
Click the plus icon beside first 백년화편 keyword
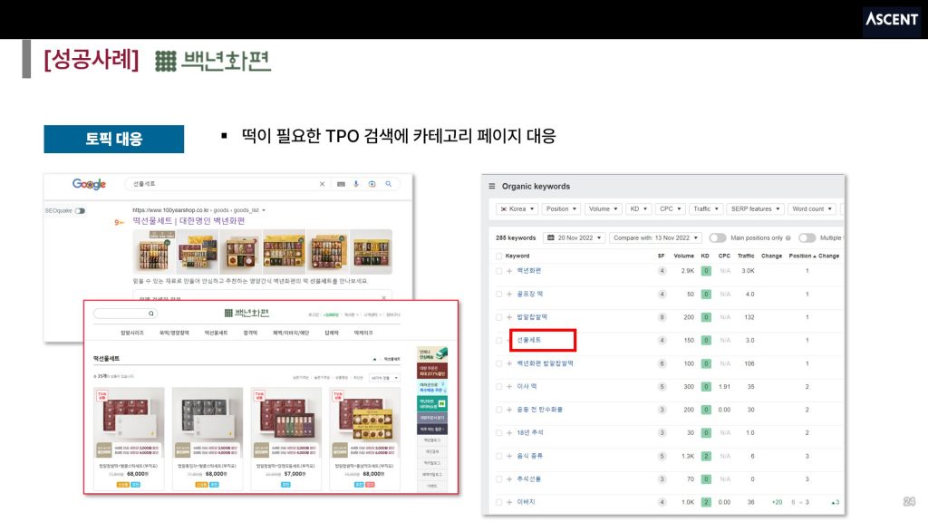point(509,271)
